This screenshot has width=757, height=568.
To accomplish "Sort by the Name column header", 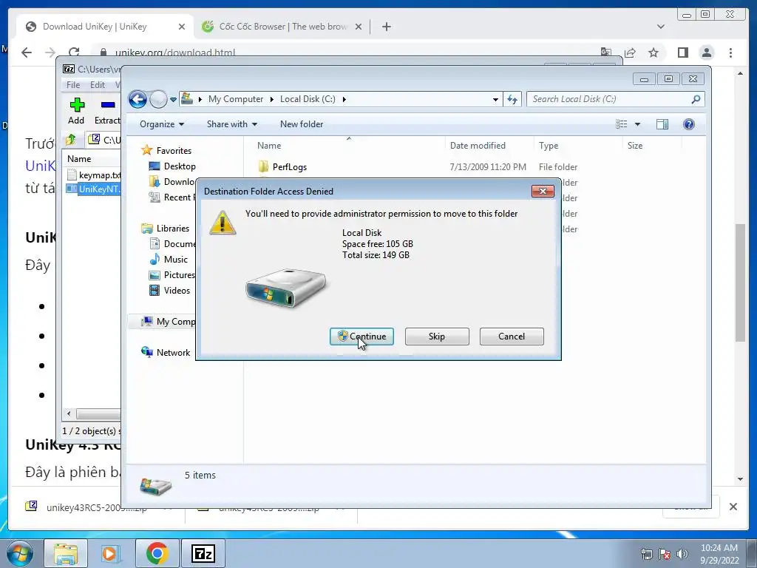I will point(269,146).
